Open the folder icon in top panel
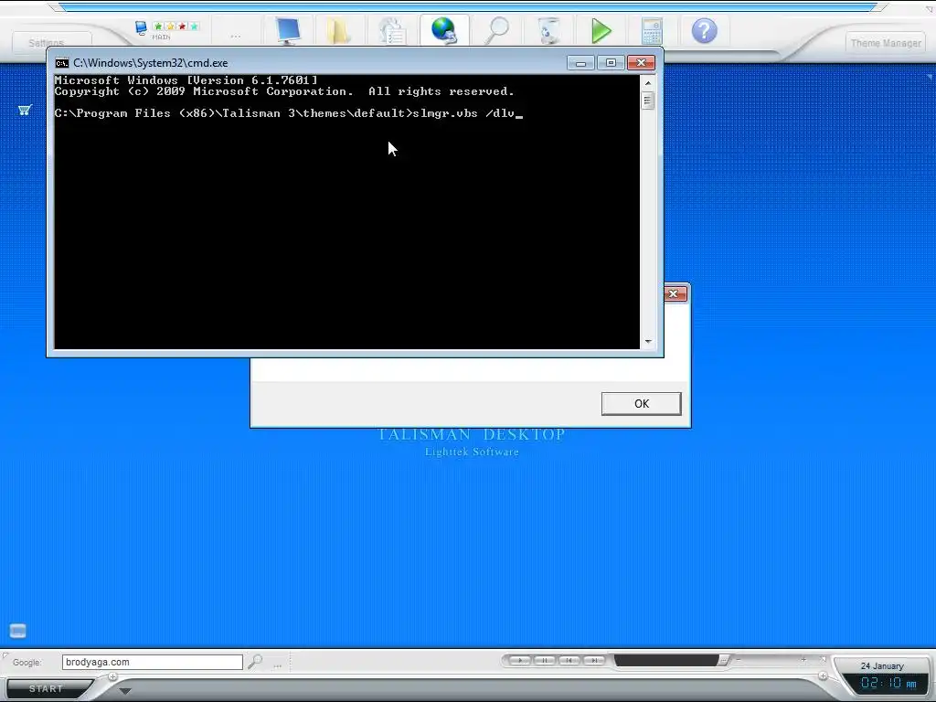 coord(338,30)
